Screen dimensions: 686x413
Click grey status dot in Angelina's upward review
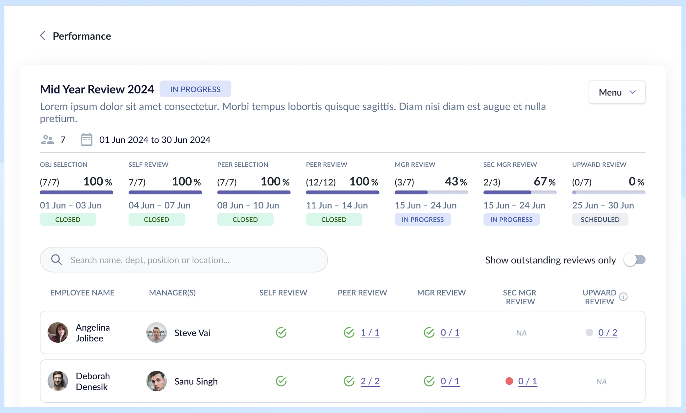pyautogui.click(x=589, y=333)
